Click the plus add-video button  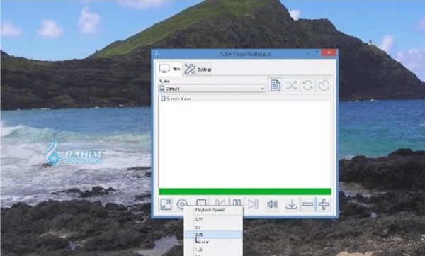click(324, 204)
